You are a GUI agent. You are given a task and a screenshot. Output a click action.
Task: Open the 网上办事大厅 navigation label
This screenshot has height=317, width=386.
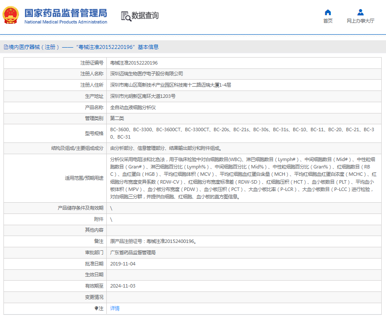click(360, 21)
